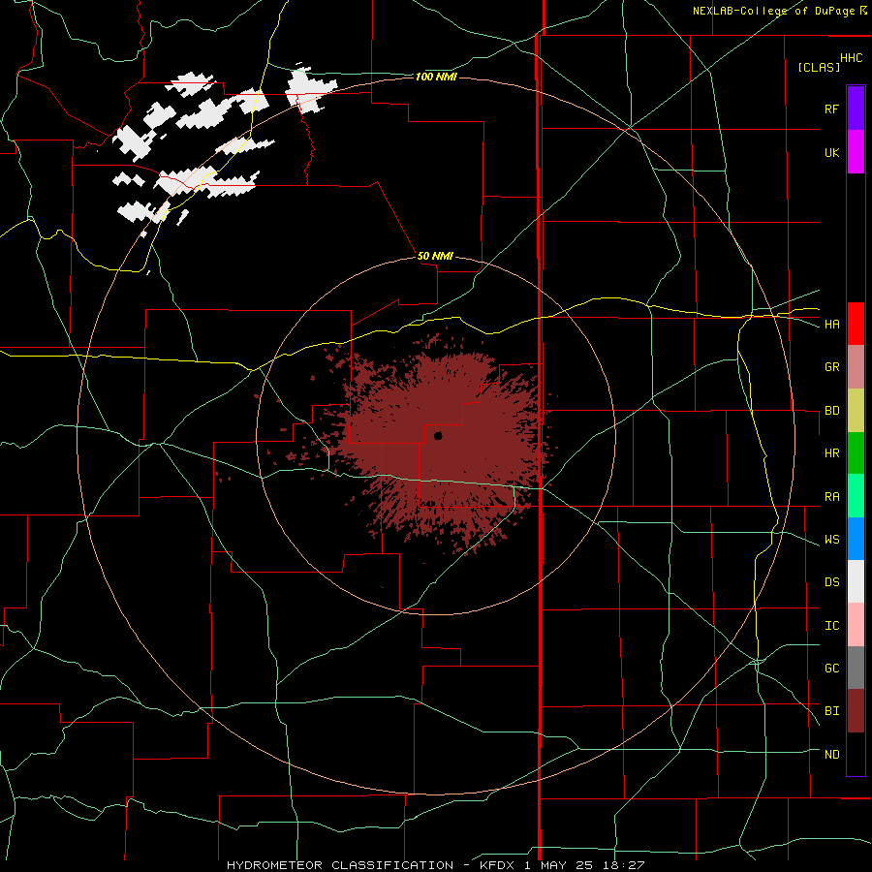Click the HA red legend color swatch
Screen dimensions: 872x872
856,324
